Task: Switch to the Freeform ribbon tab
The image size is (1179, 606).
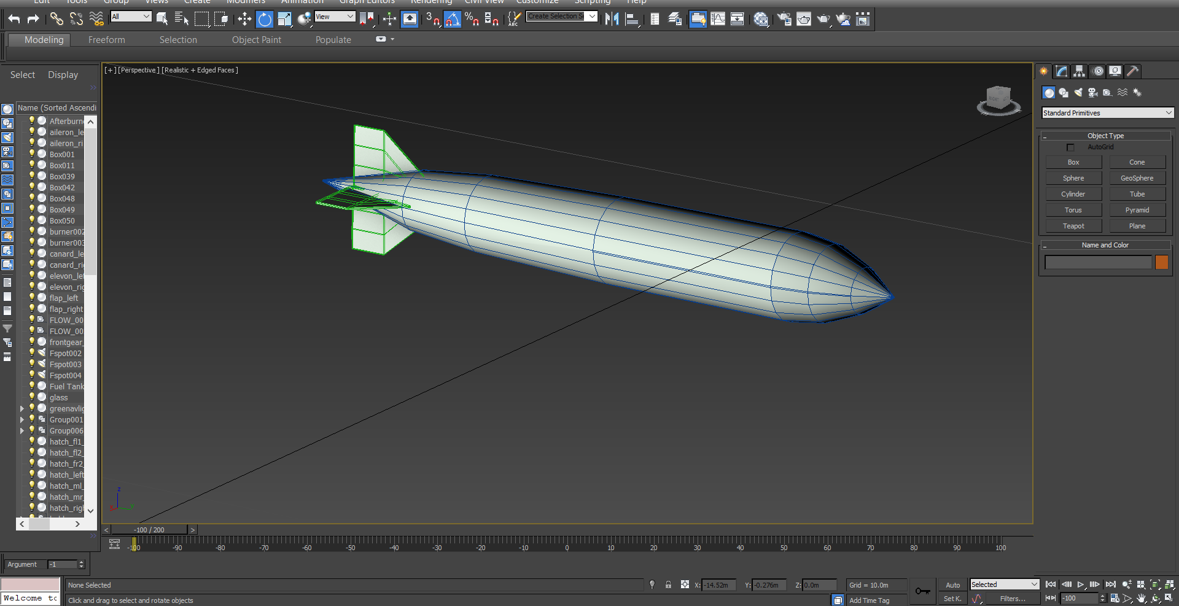Action: (107, 40)
